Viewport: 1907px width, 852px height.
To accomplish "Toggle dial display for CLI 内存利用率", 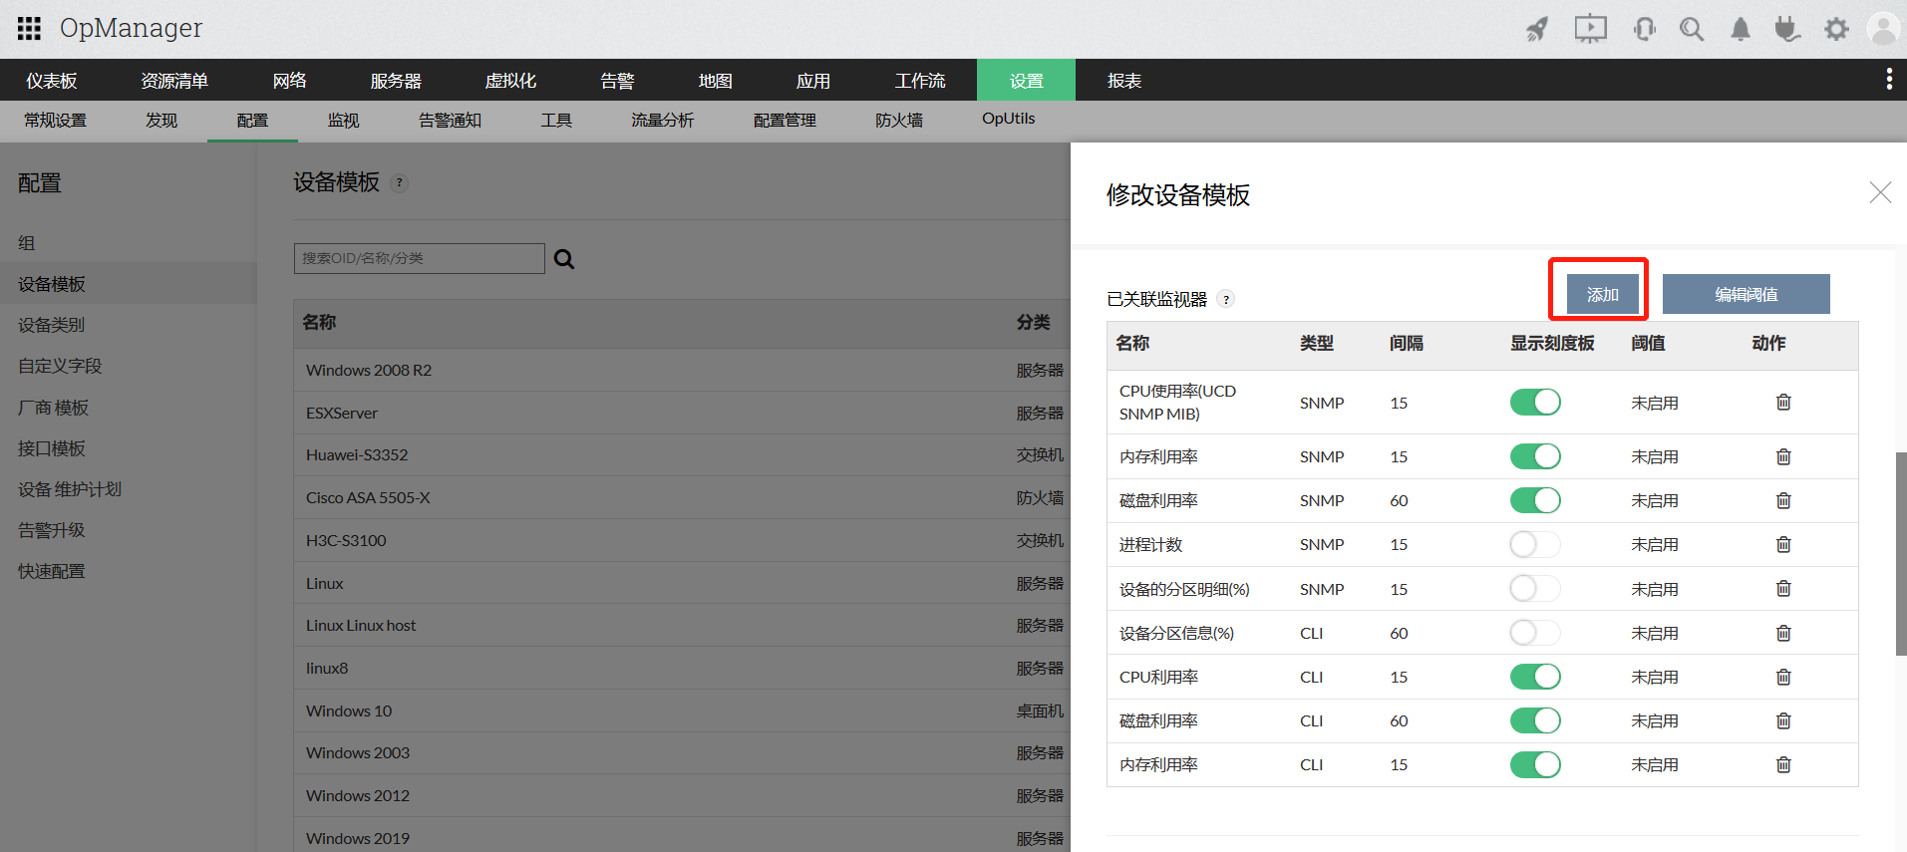I will 1535,764.
